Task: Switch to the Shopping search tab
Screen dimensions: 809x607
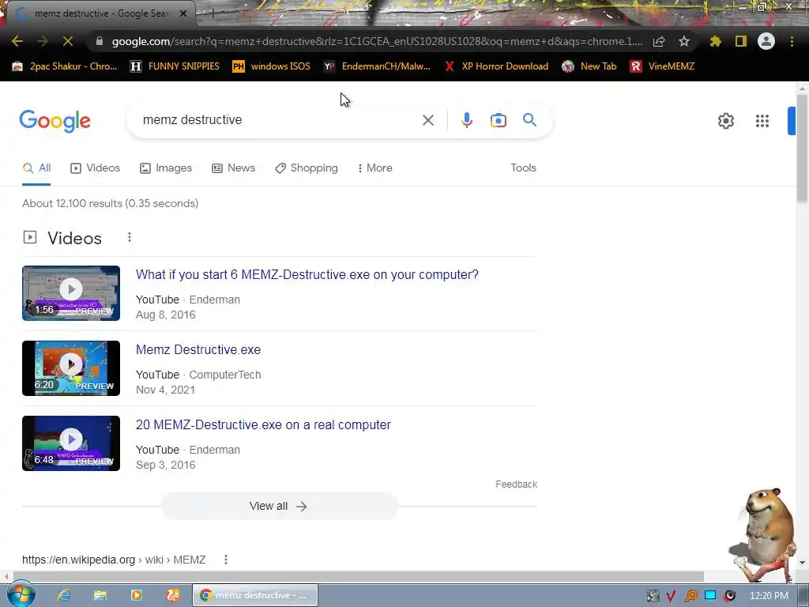Action: point(307,168)
